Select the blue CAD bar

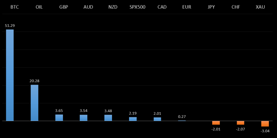157,119
